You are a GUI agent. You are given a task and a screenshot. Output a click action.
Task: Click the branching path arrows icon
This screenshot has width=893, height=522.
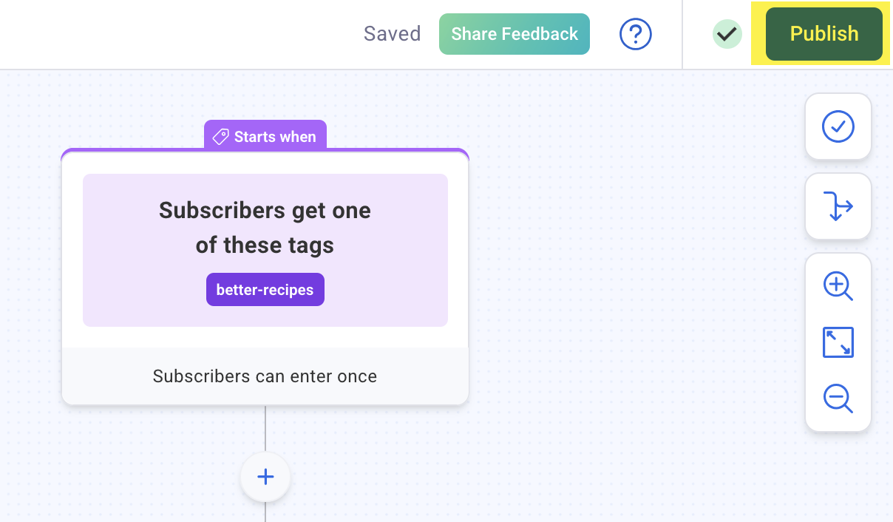point(838,206)
